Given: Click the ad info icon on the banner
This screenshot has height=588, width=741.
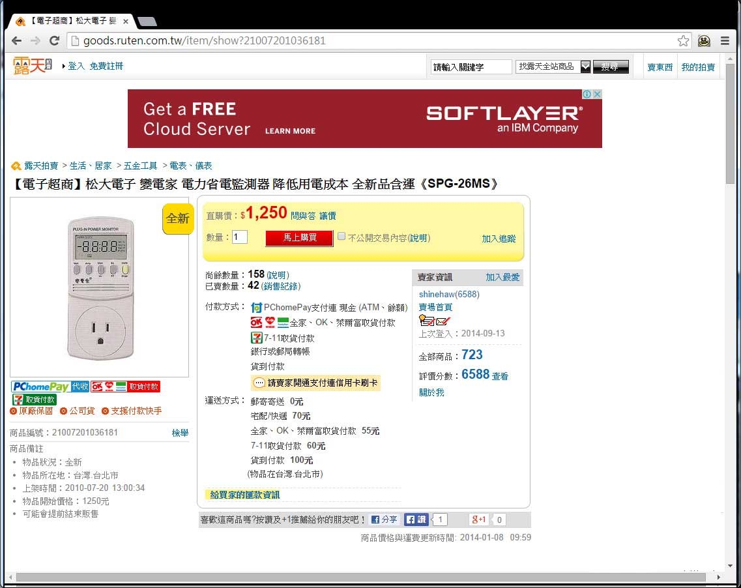Looking at the screenshot, I should coord(587,94).
